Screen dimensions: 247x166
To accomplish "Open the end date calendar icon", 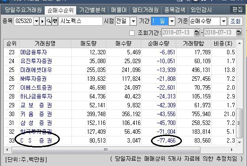I will [x=239, y=33].
